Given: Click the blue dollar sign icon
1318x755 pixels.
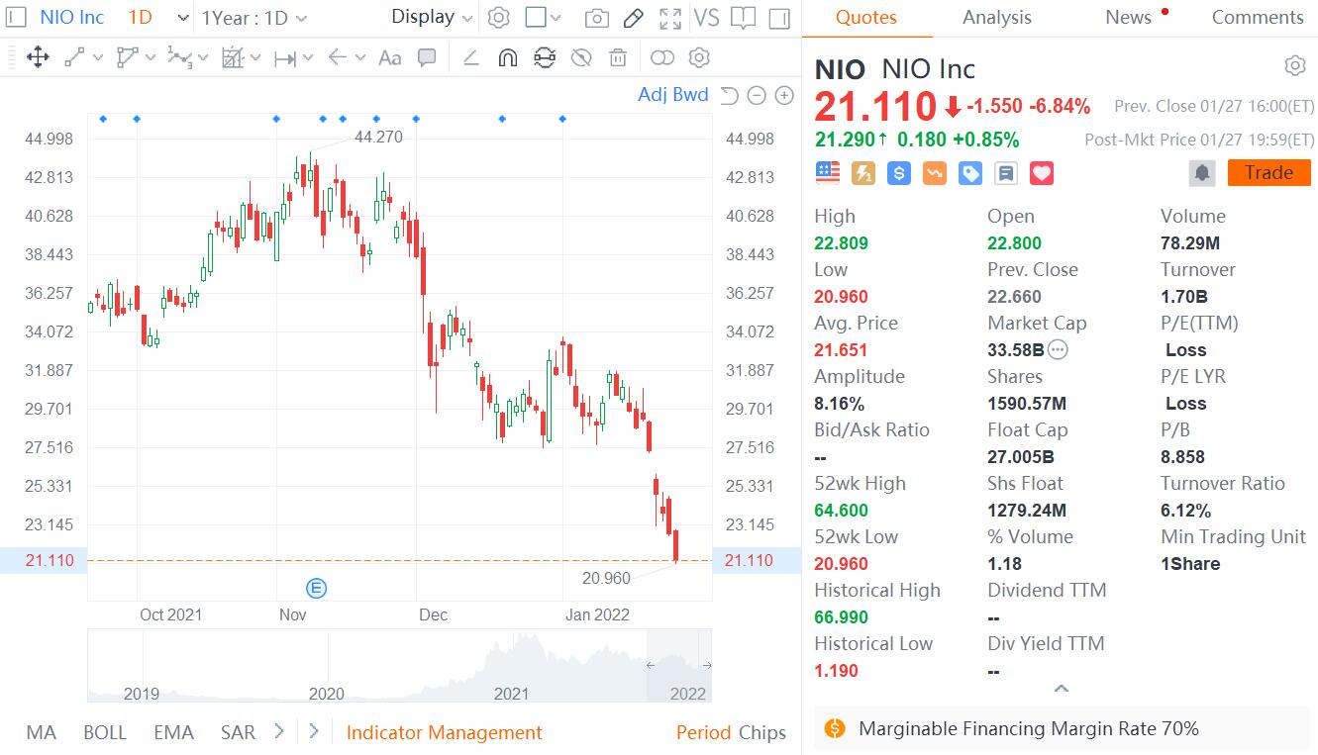Looking at the screenshot, I should click(x=899, y=173).
